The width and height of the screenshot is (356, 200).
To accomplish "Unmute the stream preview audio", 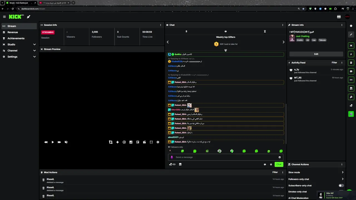I will click(x=66, y=142).
